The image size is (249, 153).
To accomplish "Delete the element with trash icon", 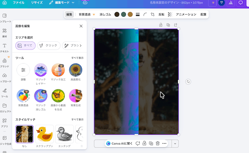I will click(157, 144).
